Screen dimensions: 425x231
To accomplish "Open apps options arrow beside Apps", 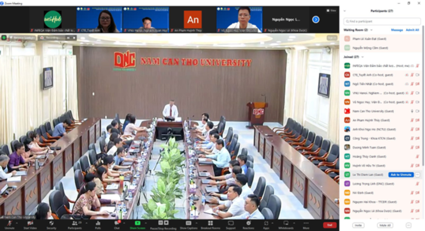I will [272, 223].
